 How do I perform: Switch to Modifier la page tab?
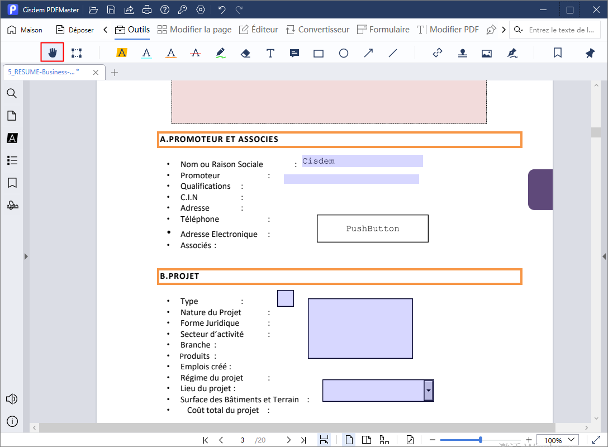coord(194,30)
